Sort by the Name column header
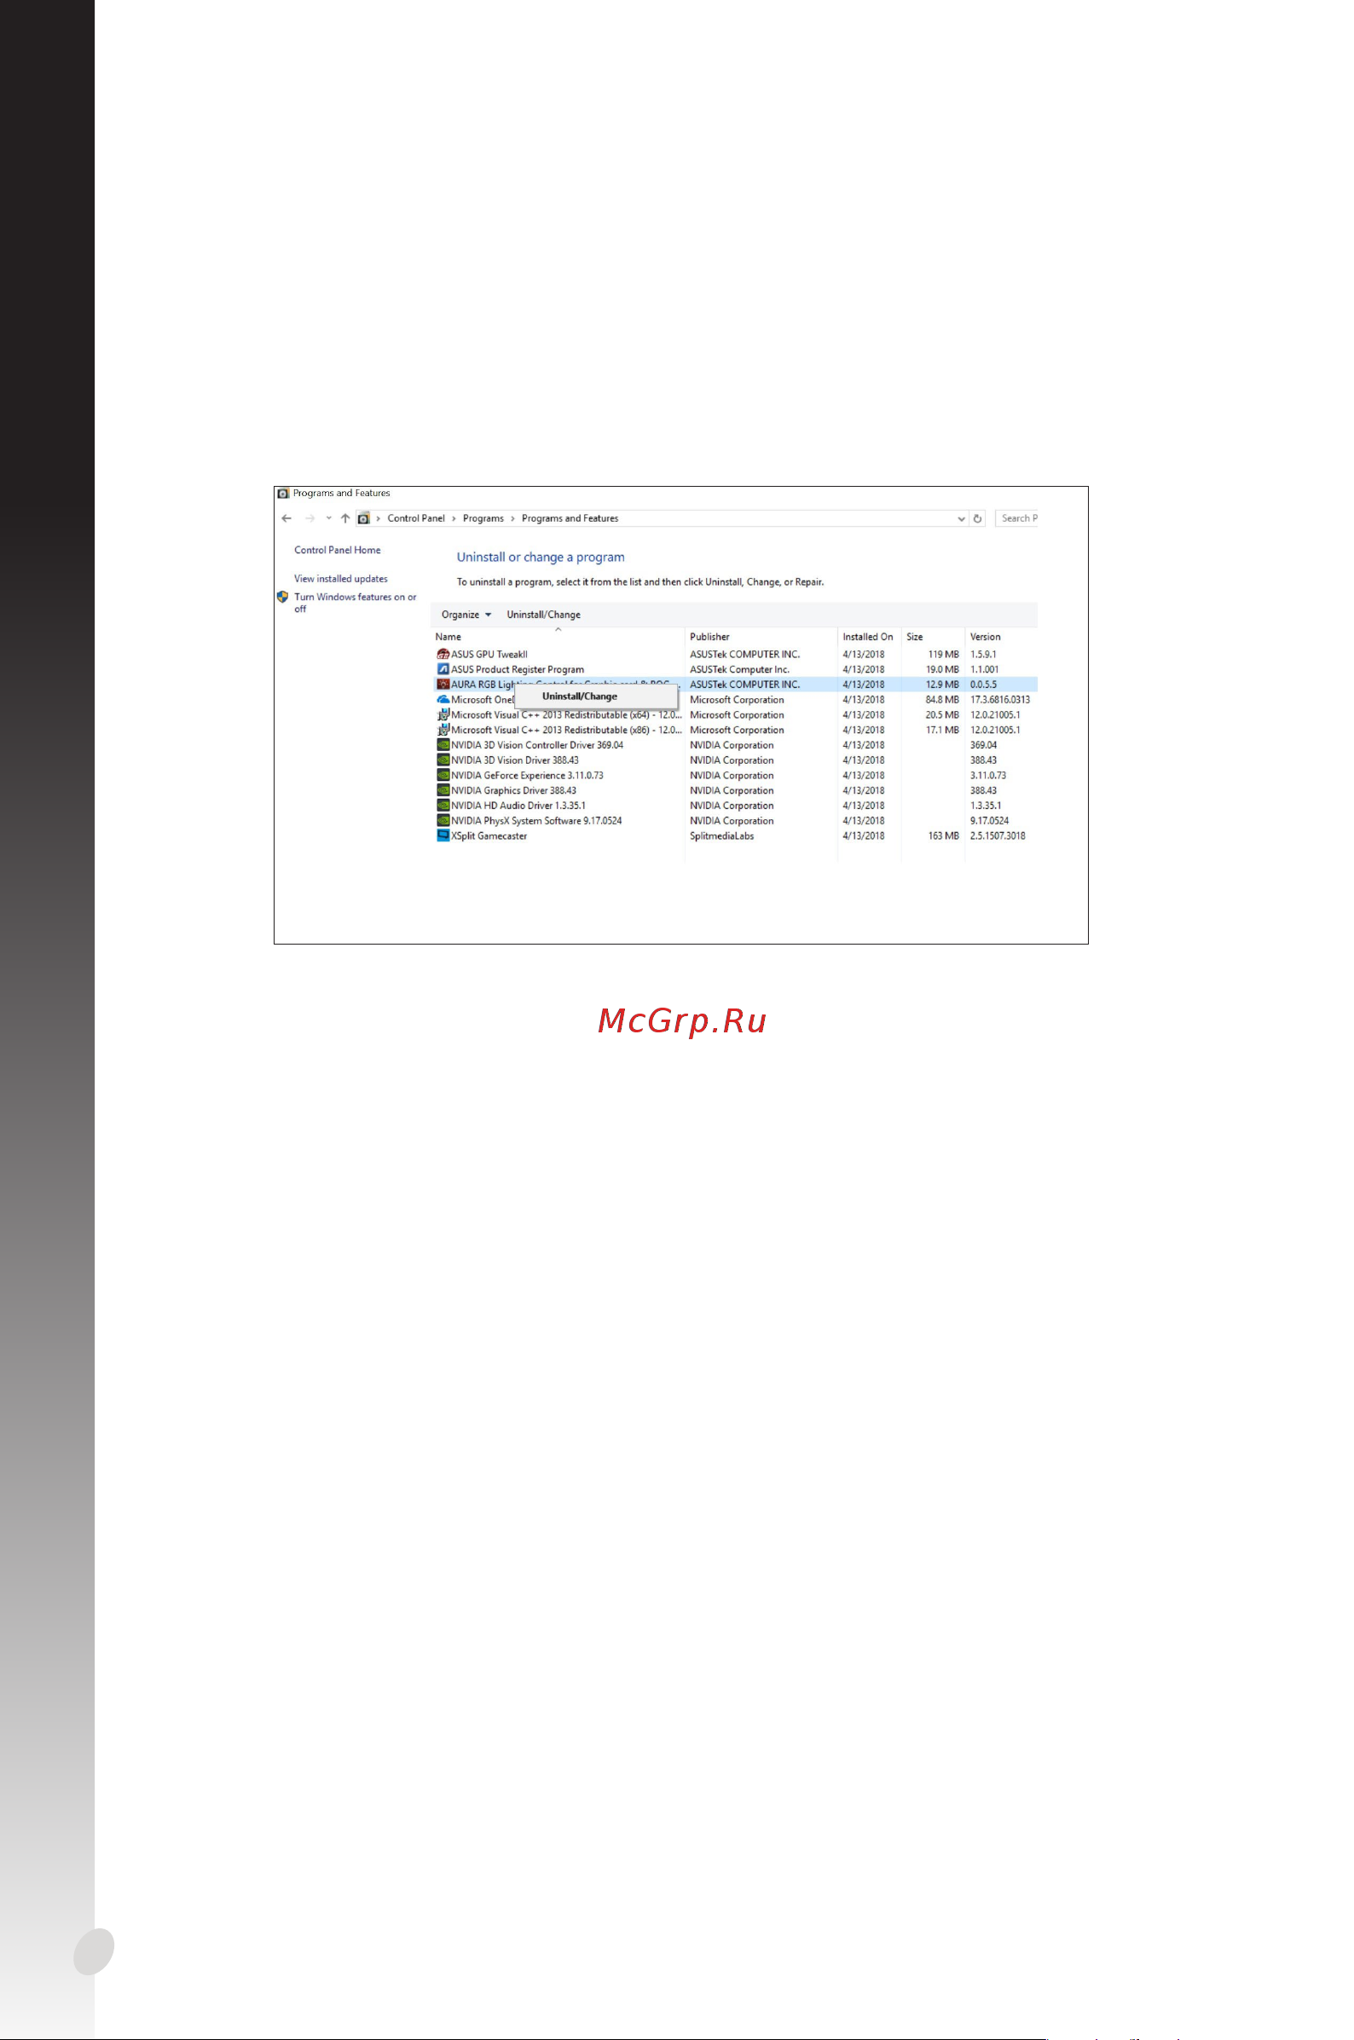1354x2040 pixels. click(448, 637)
